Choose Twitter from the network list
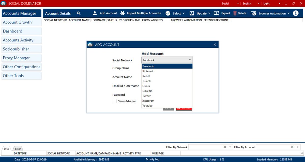Viewport: 305px width, 162px height. click(167, 96)
